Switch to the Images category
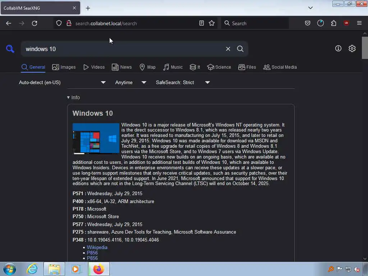This screenshot has width=368, height=276. tap(64, 67)
